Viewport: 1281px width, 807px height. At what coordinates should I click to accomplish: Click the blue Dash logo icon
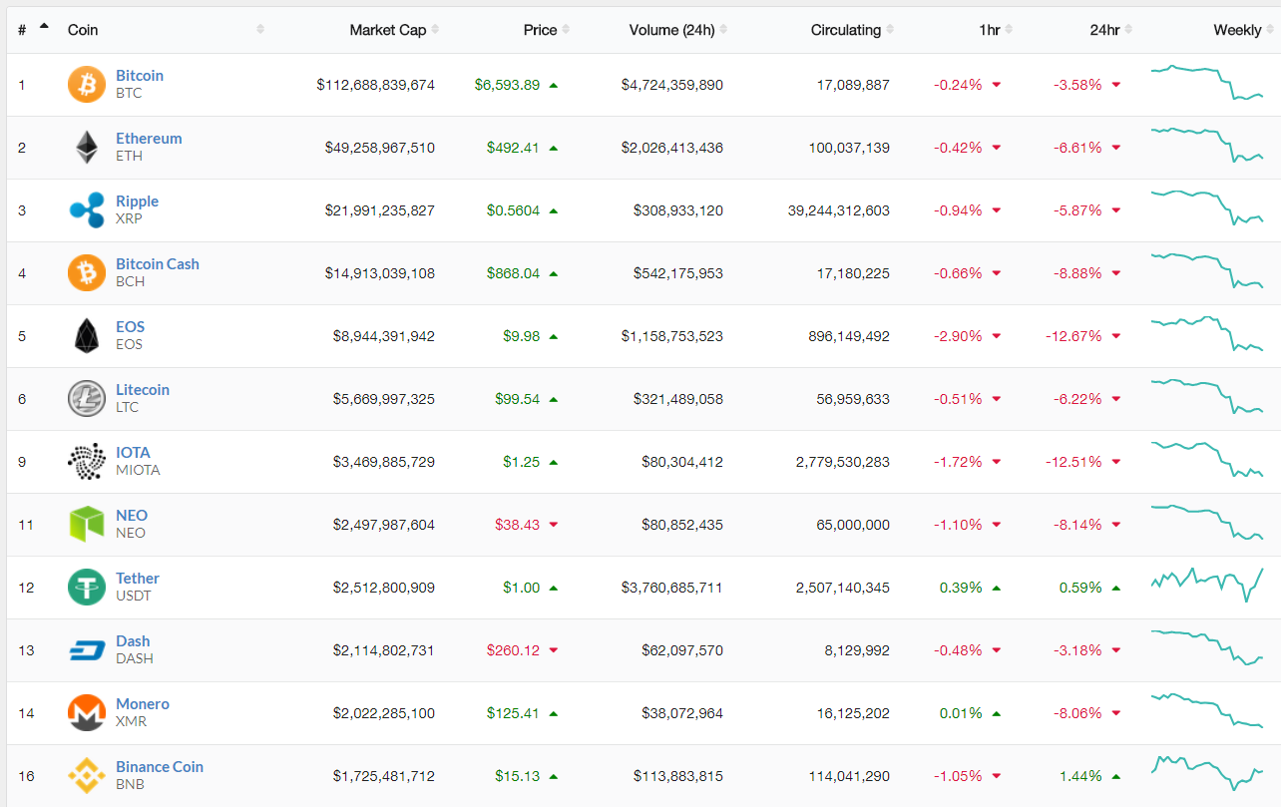(86, 650)
